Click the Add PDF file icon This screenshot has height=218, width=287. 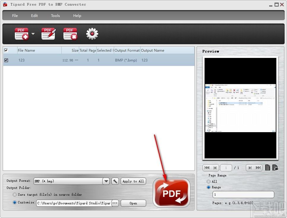tap(22, 34)
